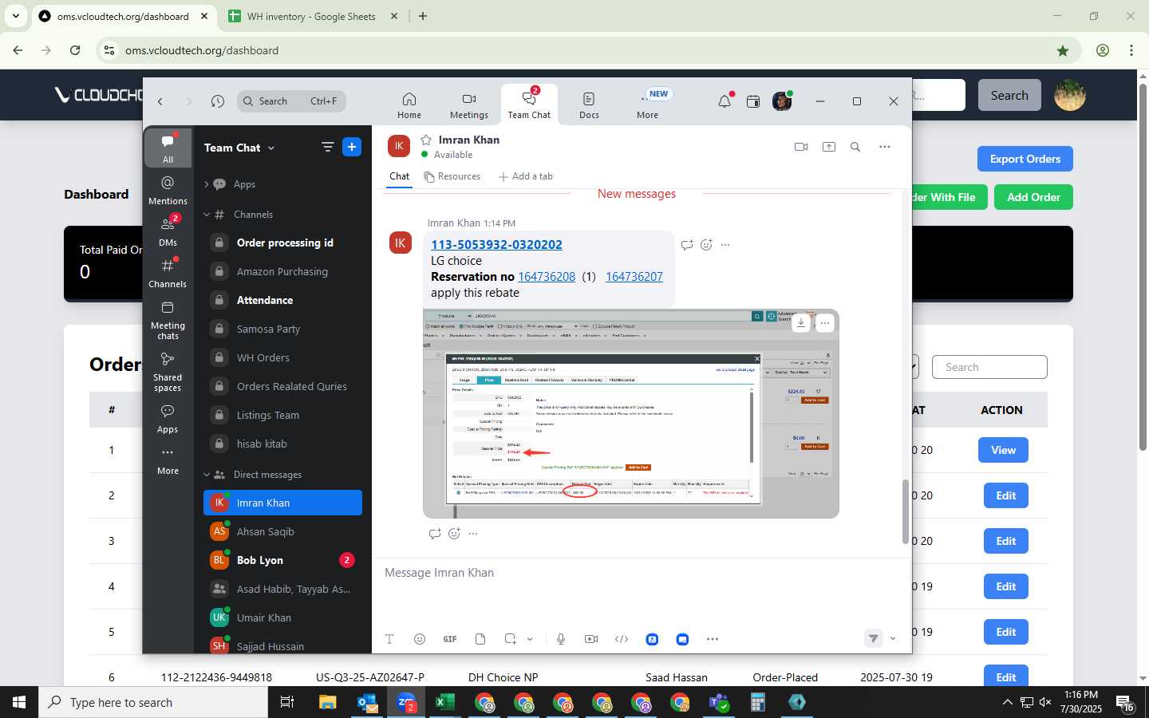Toggle text formatting in composer

coord(389,639)
